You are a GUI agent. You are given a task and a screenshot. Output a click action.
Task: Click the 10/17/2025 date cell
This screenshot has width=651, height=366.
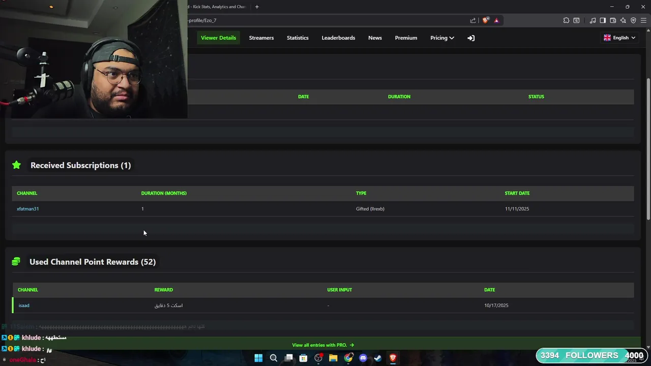point(496,306)
